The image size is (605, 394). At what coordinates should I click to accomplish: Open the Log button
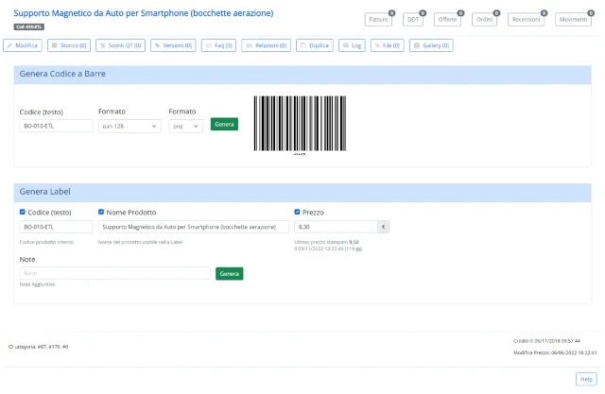[352, 45]
